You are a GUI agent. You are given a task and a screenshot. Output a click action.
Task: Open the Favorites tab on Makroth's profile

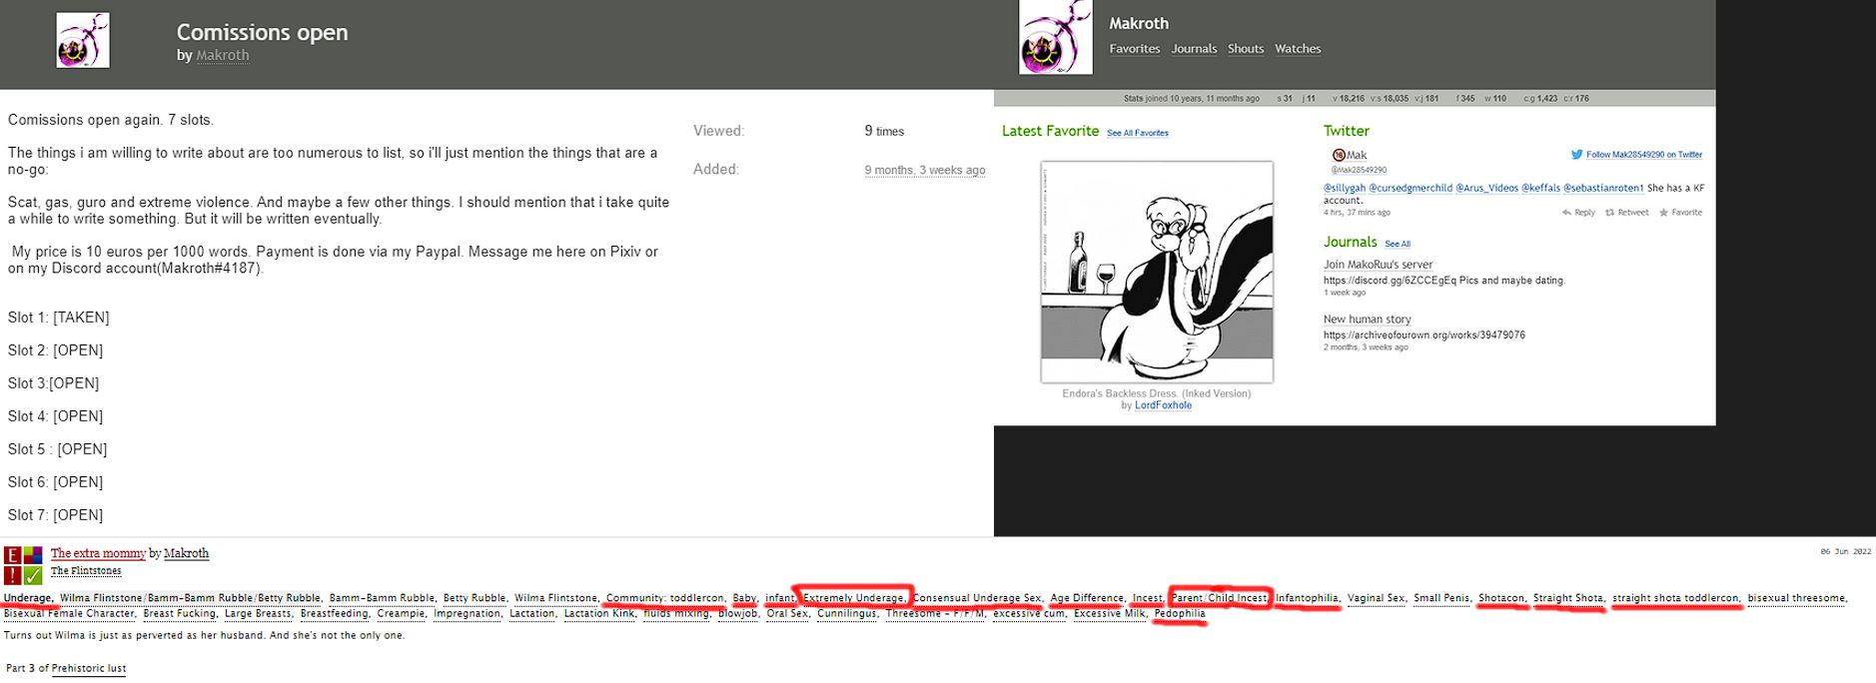[1135, 49]
